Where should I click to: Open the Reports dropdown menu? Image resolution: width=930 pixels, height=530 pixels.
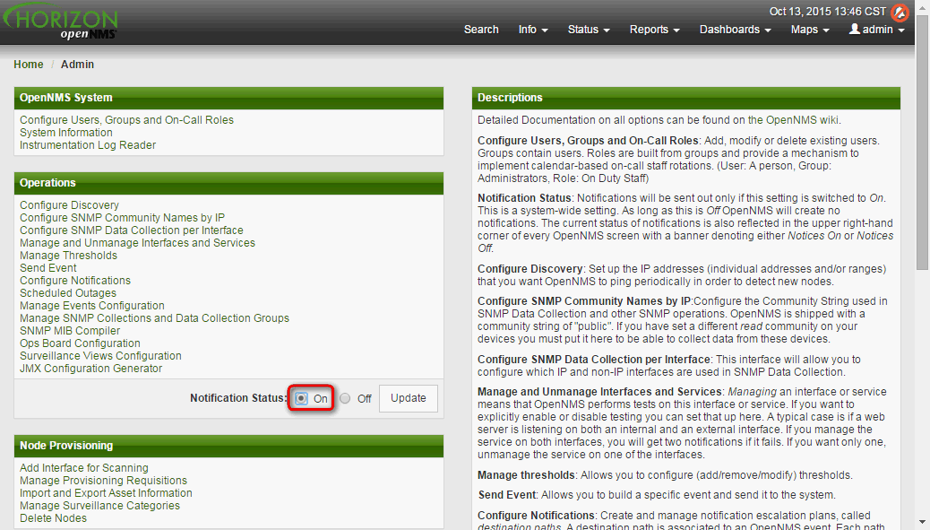click(655, 30)
